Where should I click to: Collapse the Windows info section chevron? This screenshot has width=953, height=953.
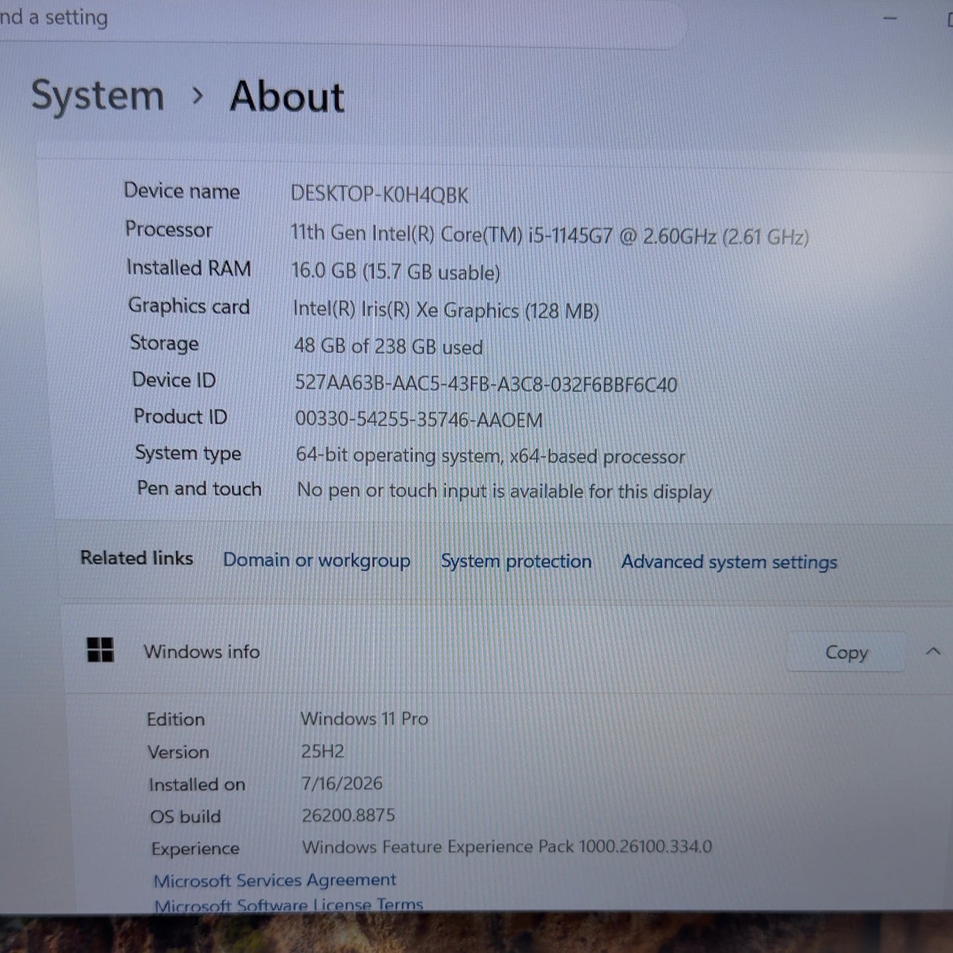pos(933,652)
